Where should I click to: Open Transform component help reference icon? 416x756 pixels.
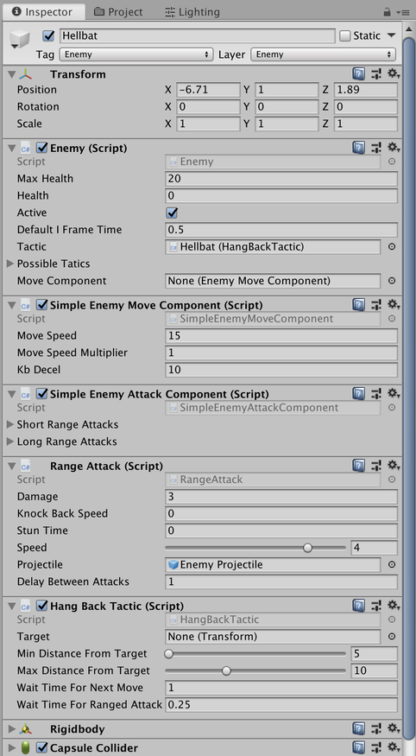click(x=358, y=73)
